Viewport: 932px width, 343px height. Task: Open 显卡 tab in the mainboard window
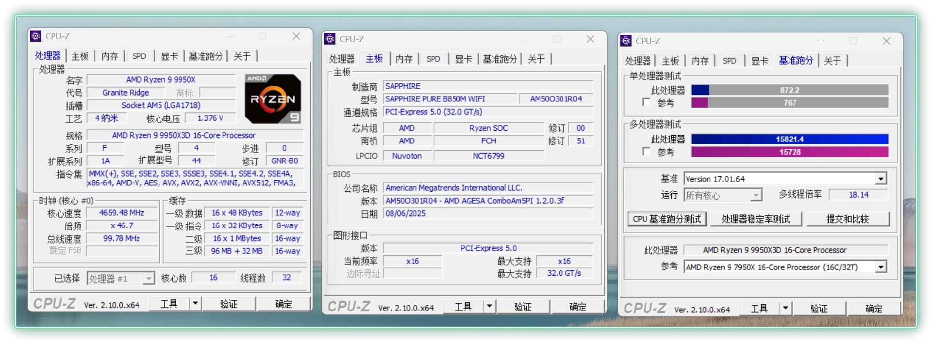(x=464, y=59)
